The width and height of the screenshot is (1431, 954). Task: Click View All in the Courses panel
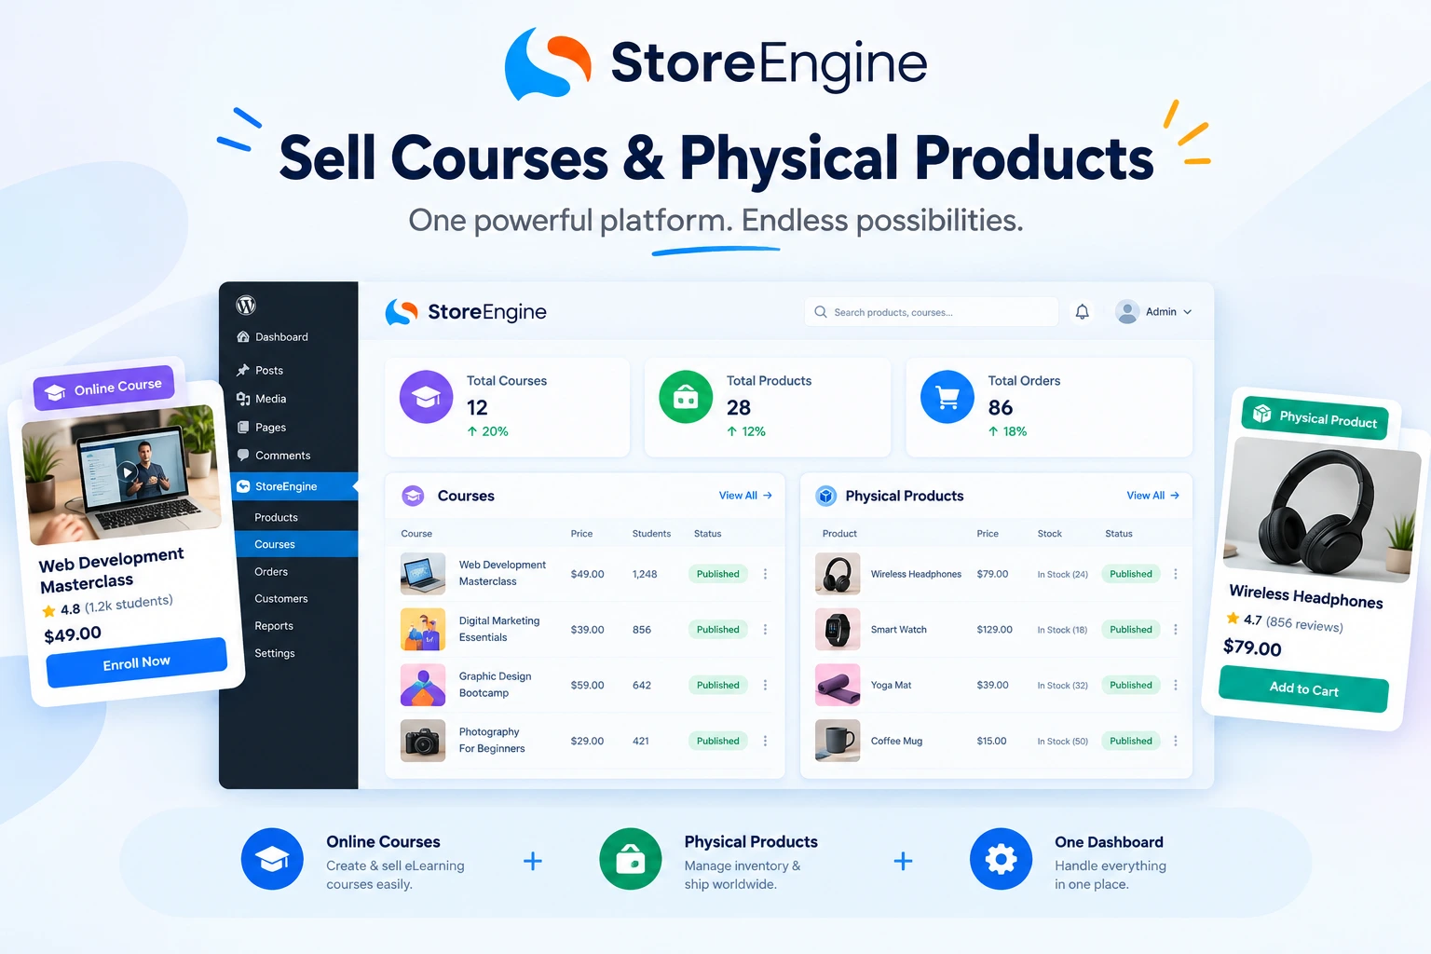tap(745, 496)
